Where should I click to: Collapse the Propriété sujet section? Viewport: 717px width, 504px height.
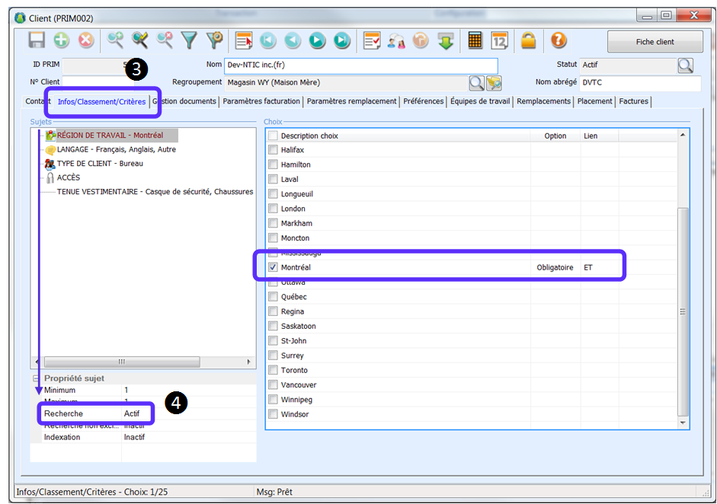pos(36,378)
